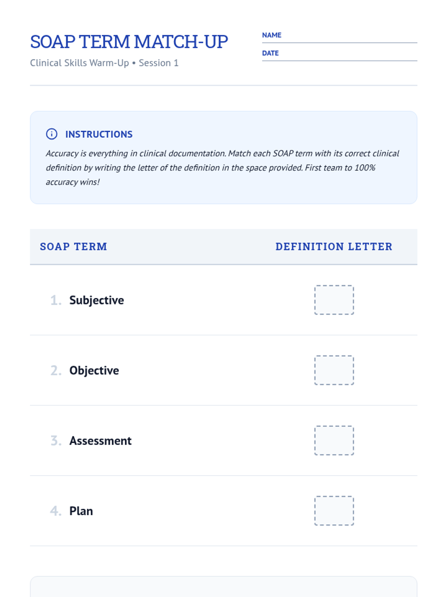Select the Assessment answer box
447x597 pixels.
click(x=334, y=440)
